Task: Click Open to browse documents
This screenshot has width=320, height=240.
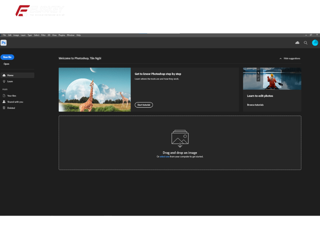Action: point(6,64)
